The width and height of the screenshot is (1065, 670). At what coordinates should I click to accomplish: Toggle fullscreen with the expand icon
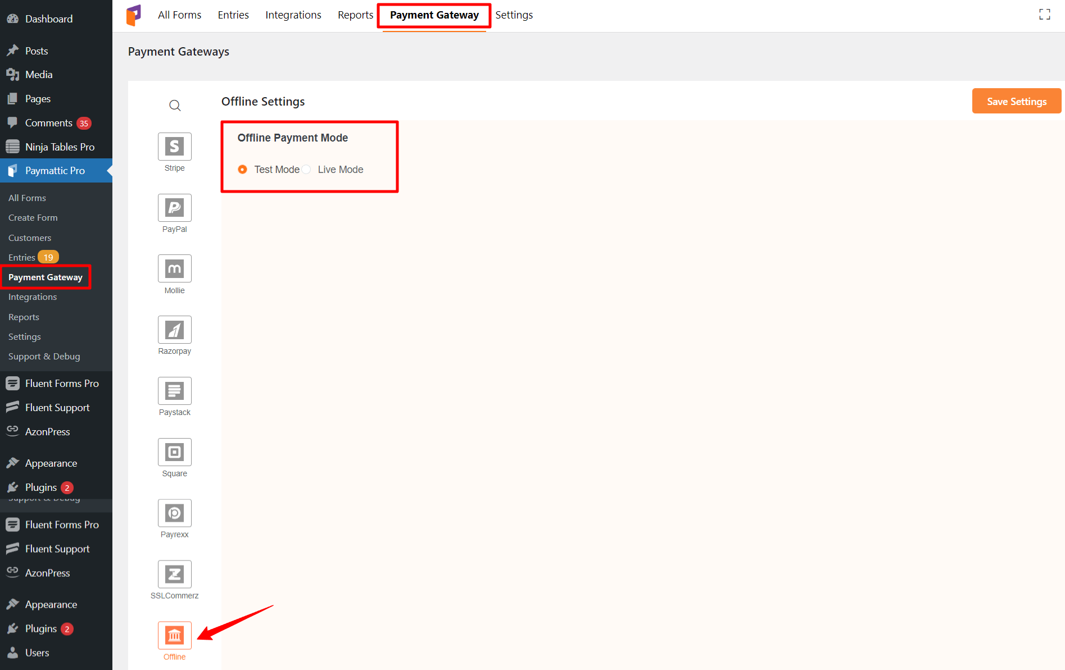click(x=1044, y=15)
